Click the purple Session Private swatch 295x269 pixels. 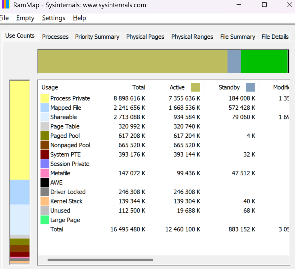45,164
